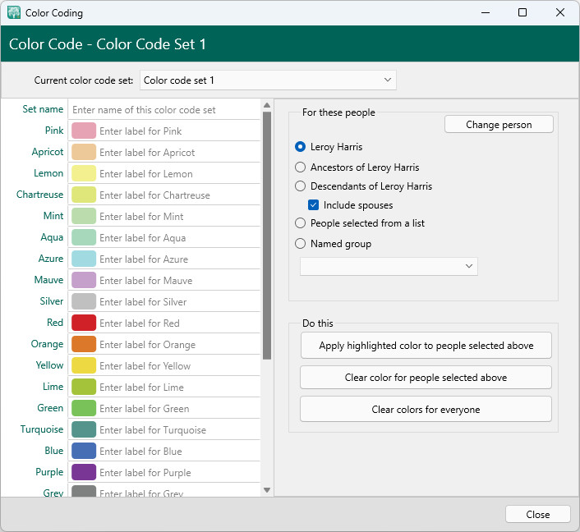Viewport: 580px width, 532px height.
Task: Click the Enter label for Lime field
Action: 179,387
